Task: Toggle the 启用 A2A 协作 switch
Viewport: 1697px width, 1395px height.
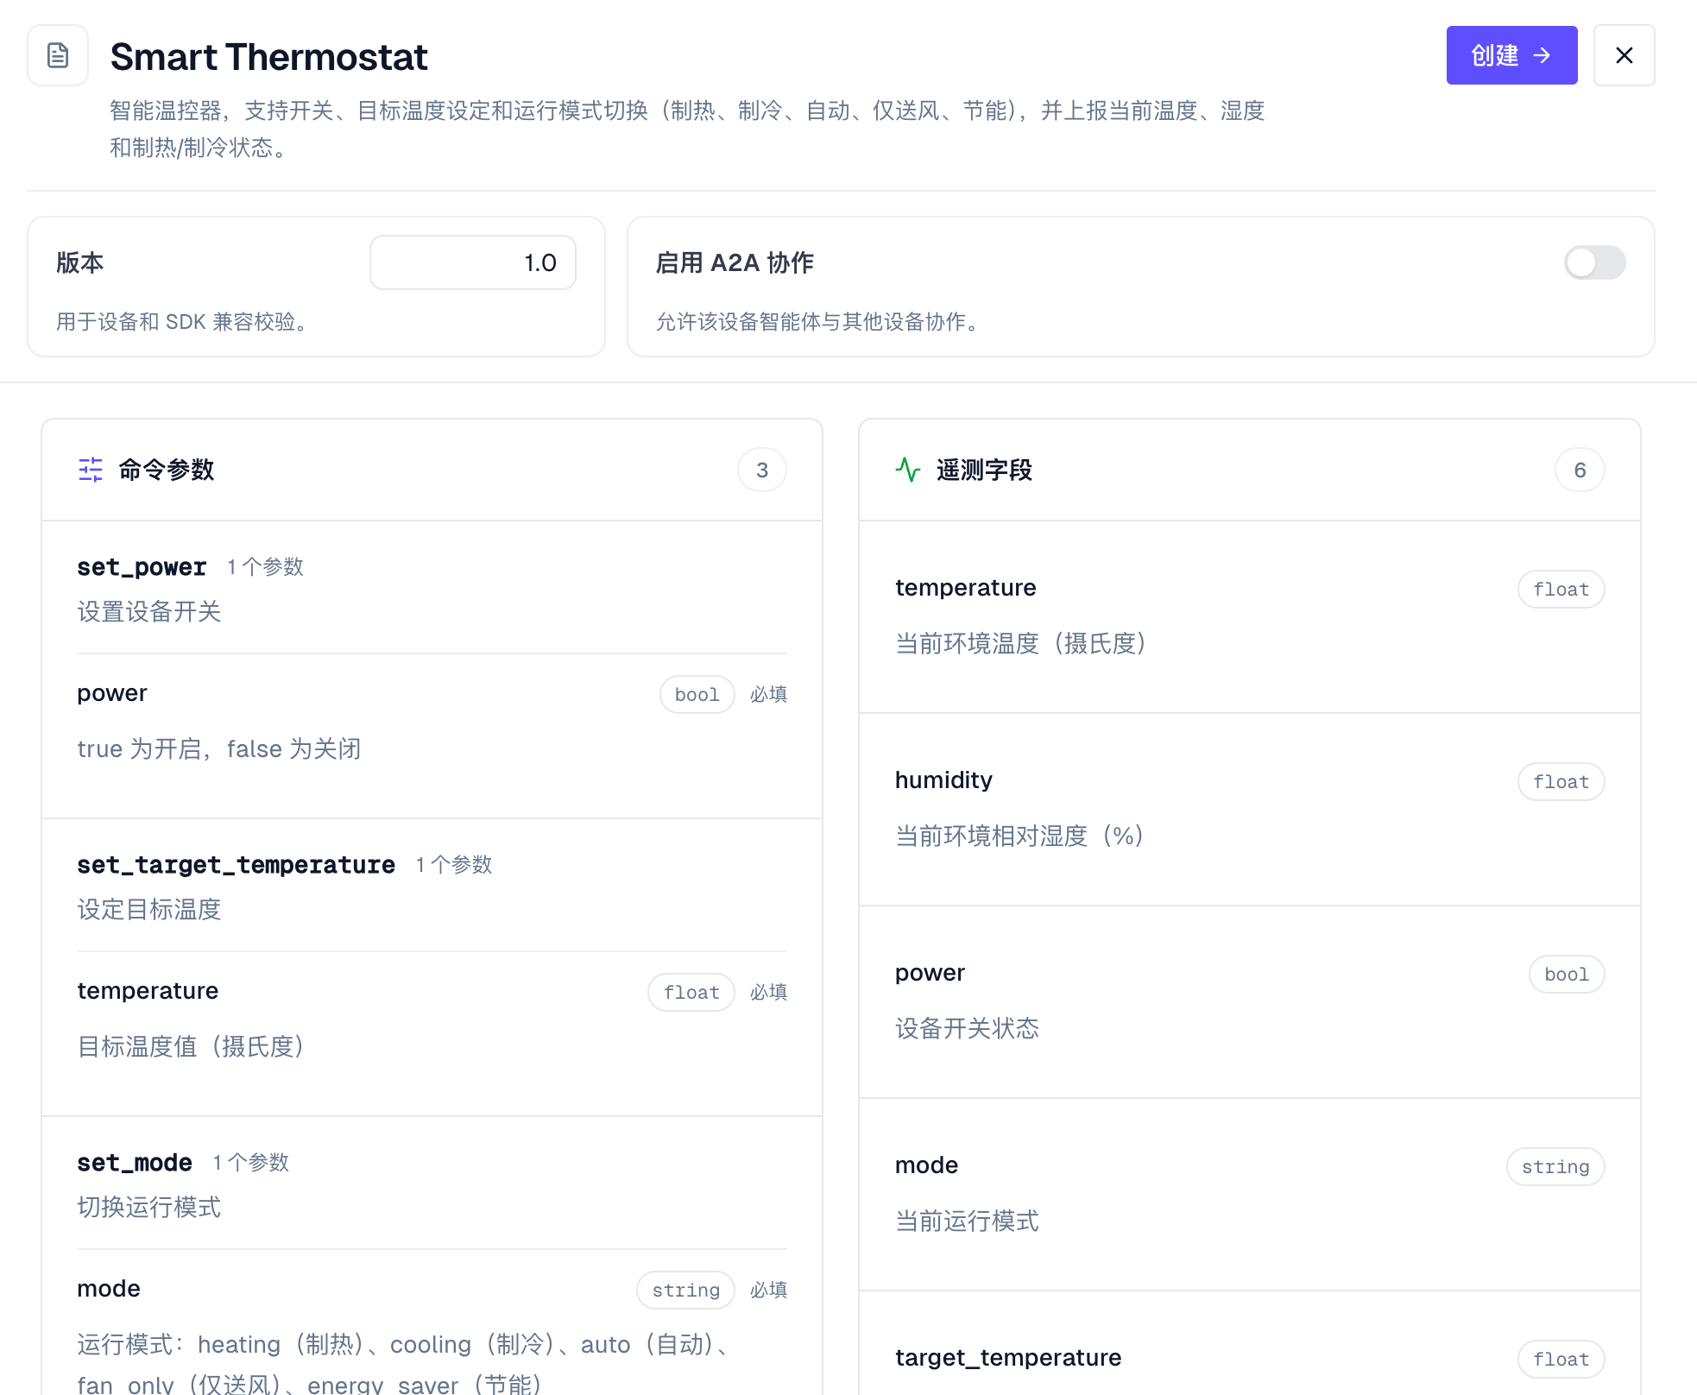Action: click(1594, 262)
